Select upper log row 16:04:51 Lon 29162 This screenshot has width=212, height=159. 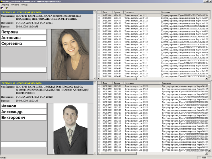[153, 42]
